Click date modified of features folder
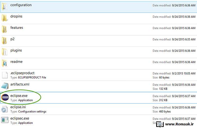The image size is (197, 129). 174,28
